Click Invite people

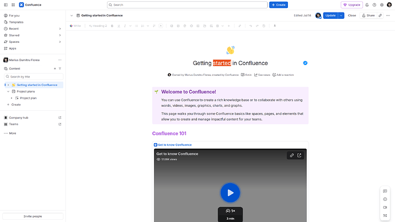[33, 216]
